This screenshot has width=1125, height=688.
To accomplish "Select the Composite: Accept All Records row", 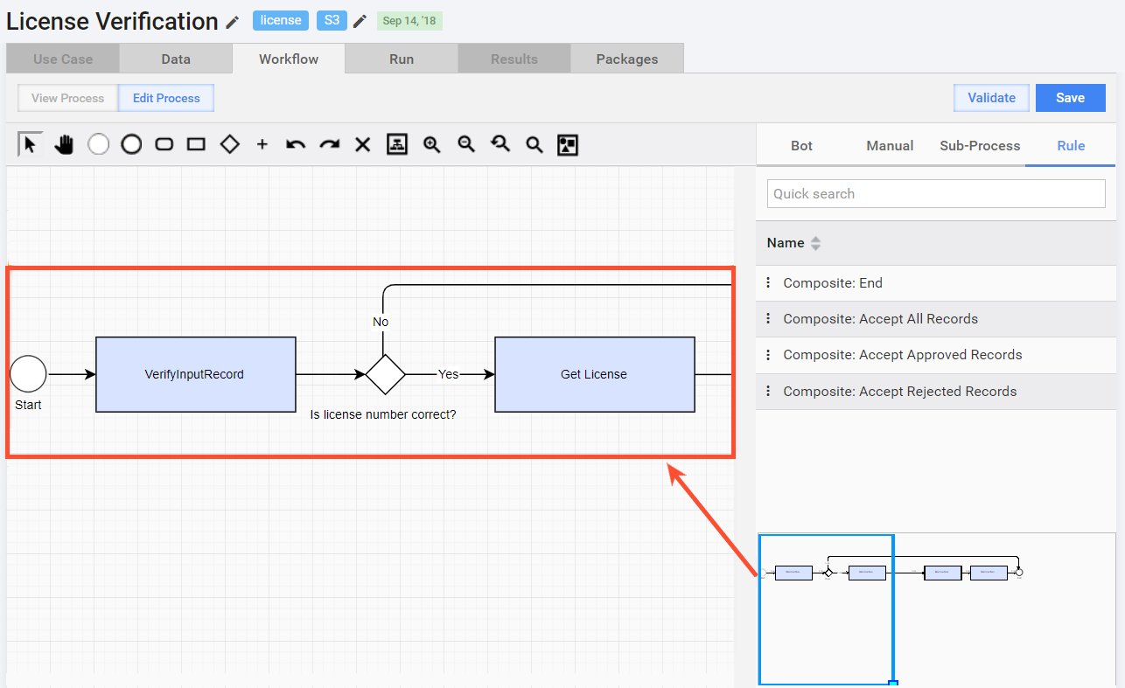I will [936, 318].
